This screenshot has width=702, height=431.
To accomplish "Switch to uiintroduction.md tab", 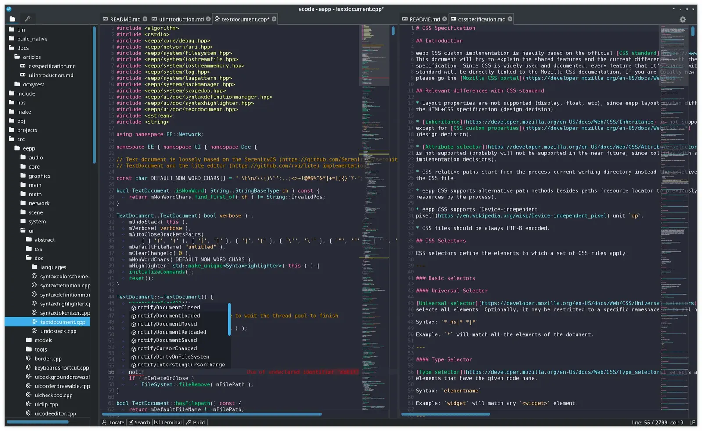I will (181, 19).
